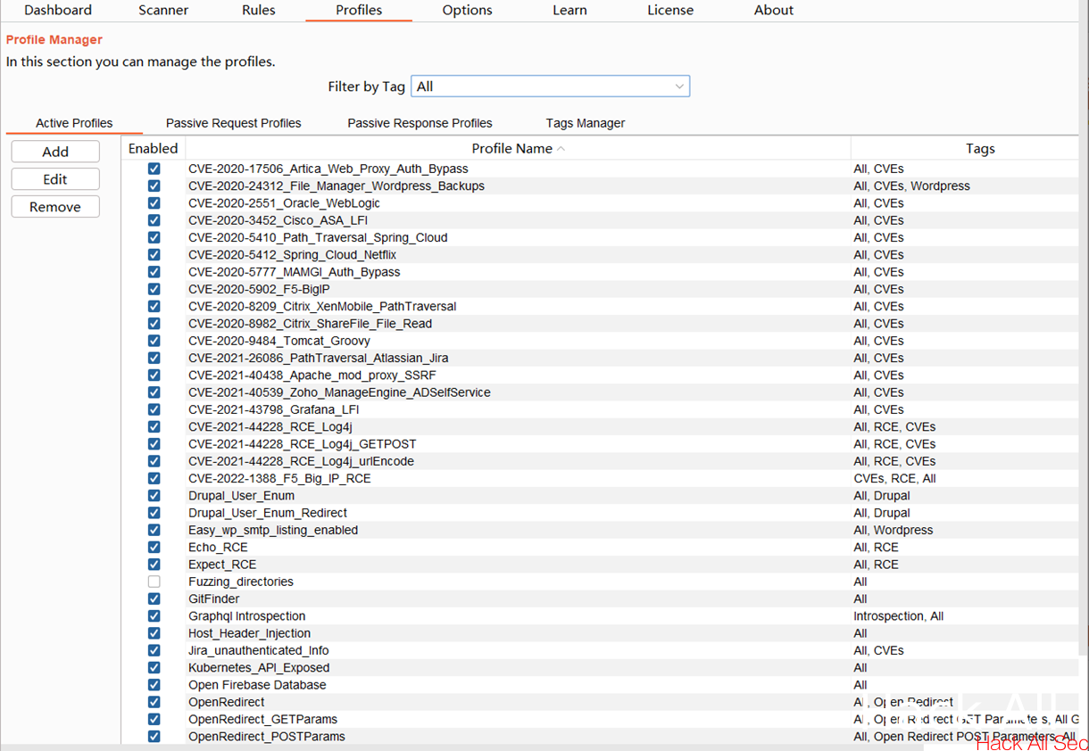Screen dimensions: 1089x751
Task: Select CVE-2020-5410_Path_Traversal_Spring_Cloud row name
Action: (318, 237)
